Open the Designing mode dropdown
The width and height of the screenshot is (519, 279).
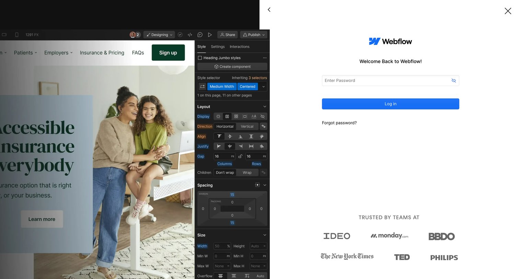pyautogui.click(x=159, y=35)
